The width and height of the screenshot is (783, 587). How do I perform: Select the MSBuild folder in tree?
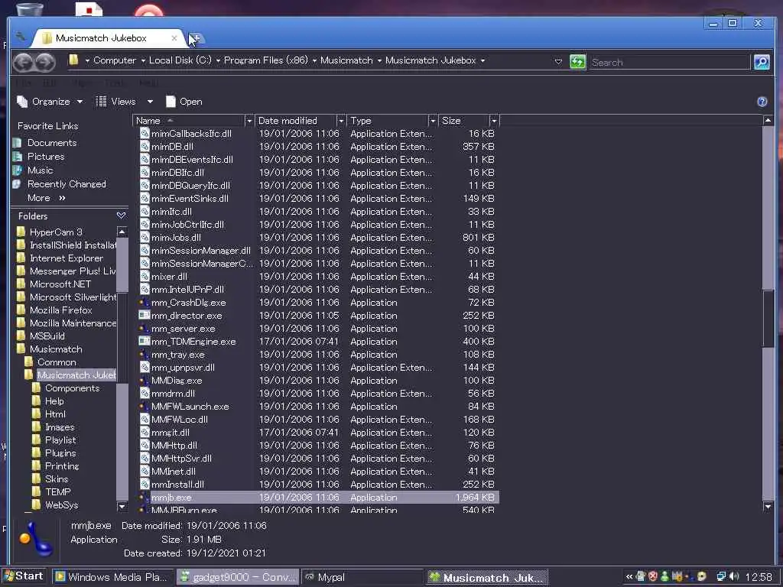point(47,336)
